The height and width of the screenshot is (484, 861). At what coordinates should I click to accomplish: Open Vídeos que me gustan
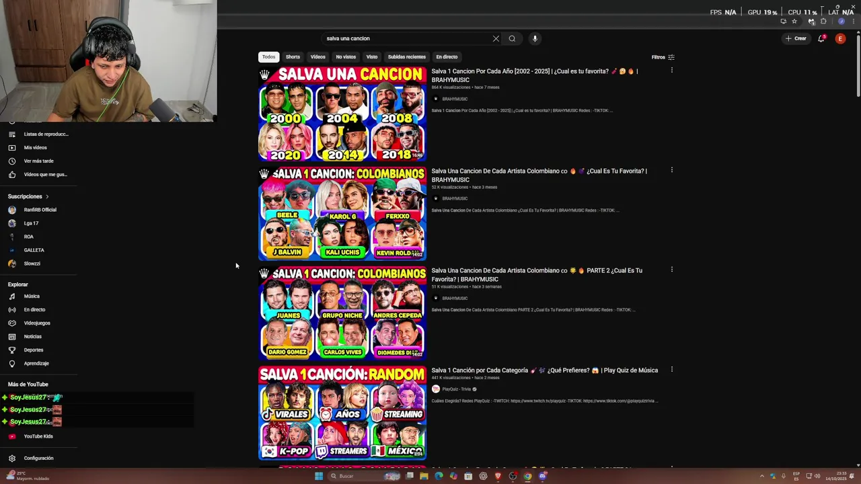pos(38,174)
